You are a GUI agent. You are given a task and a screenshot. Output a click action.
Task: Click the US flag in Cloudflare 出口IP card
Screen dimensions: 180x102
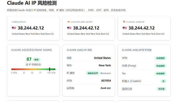click(x=69, y=28)
